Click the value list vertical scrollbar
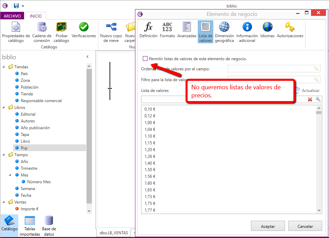Image resolution: width=329 pixels, height=238 pixels. point(319,159)
